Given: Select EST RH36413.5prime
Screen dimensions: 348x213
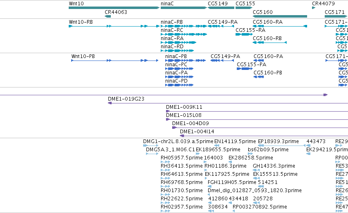Looking at the screenshot, I should pyautogui.click(x=165, y=170).
